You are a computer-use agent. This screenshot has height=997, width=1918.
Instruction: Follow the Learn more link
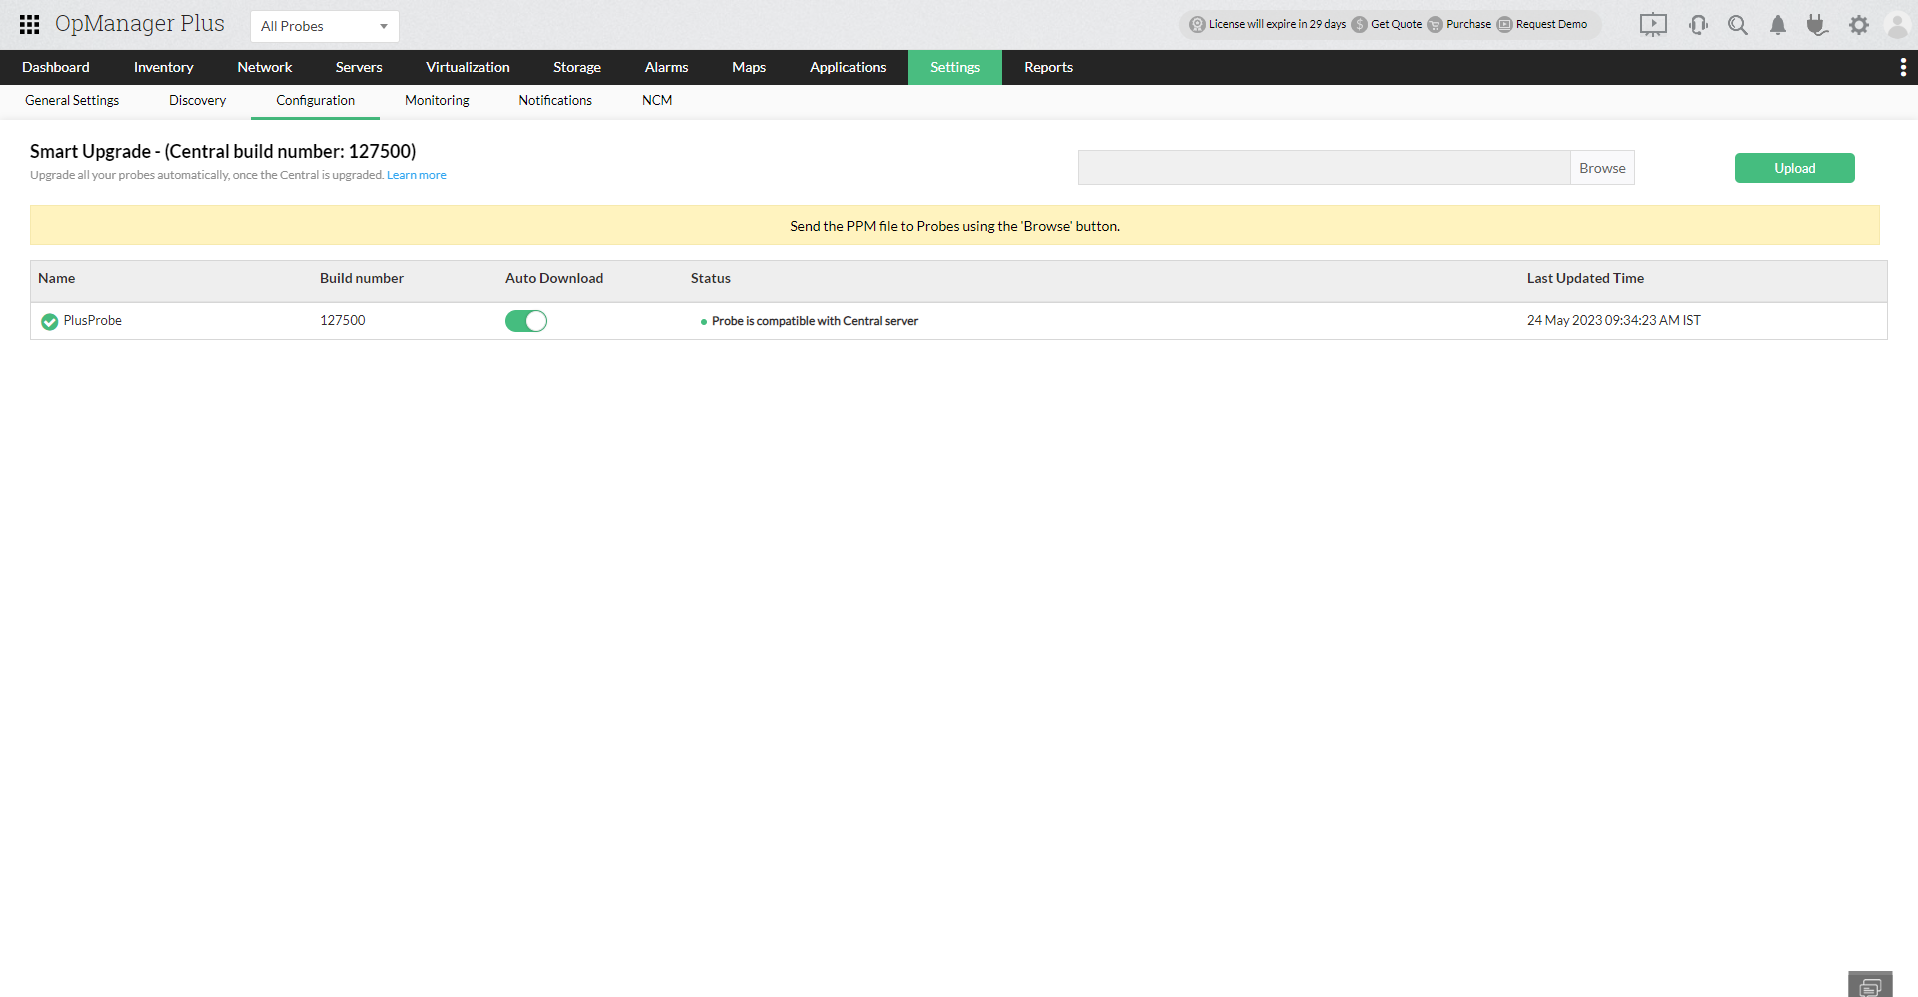coord(417,175)
